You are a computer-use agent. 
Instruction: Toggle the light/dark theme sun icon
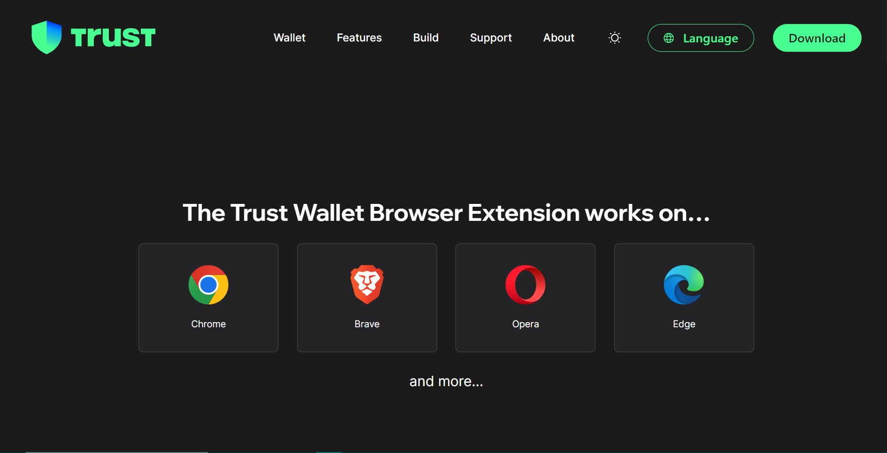615,38
